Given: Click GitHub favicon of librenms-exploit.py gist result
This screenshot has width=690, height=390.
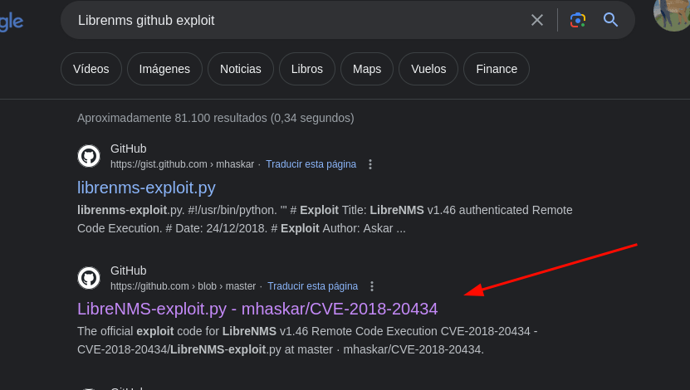Looking at the screenshot, I should coord(89,156).
